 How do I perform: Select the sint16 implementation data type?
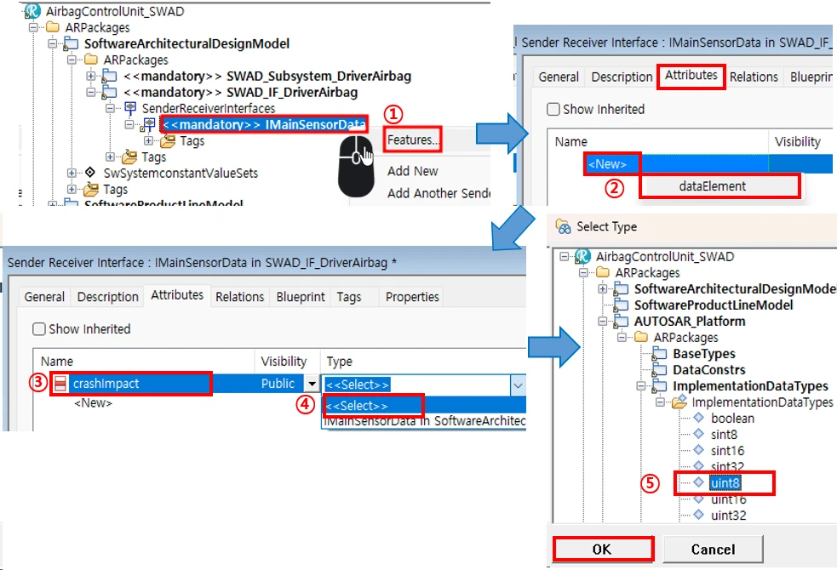point(727,450)
